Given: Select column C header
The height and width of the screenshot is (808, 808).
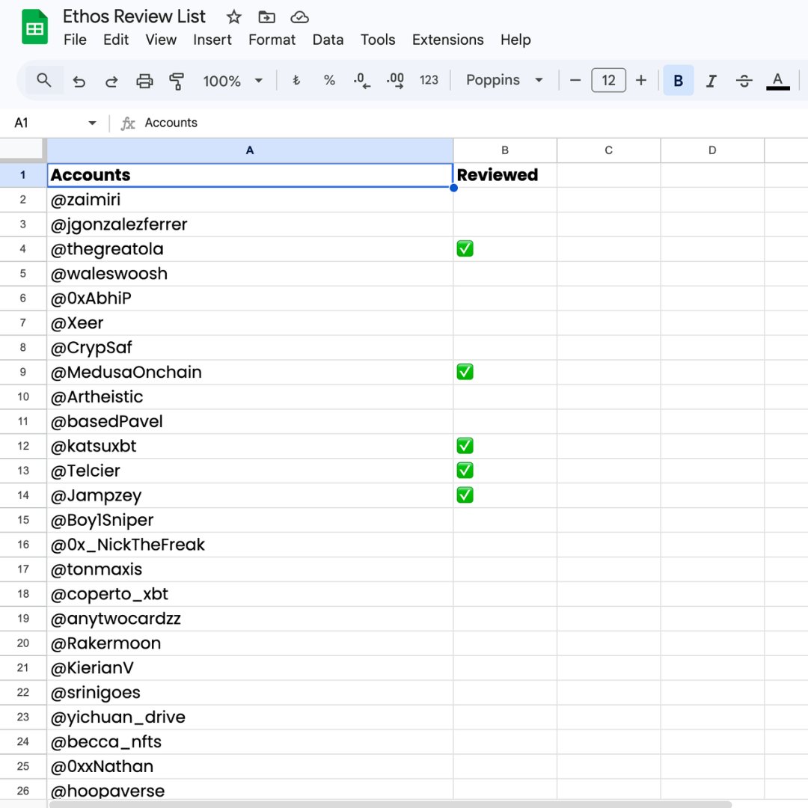Looking at the screenshot, I should pos(608,150).
